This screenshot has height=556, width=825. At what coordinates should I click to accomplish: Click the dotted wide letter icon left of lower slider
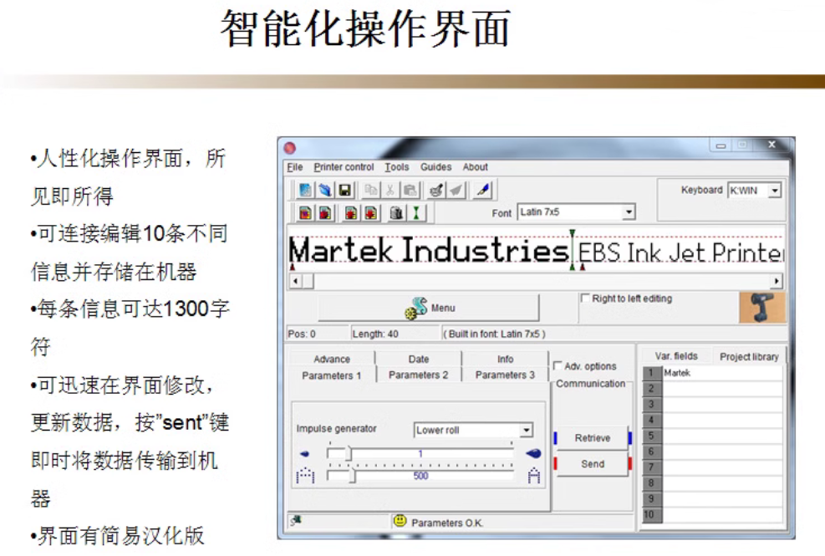pos(305,476)
